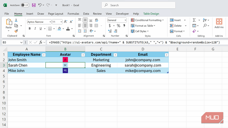228x128 pixels.
Task: Click the Format Painter brush icon
Action: [x=16, y=31]
